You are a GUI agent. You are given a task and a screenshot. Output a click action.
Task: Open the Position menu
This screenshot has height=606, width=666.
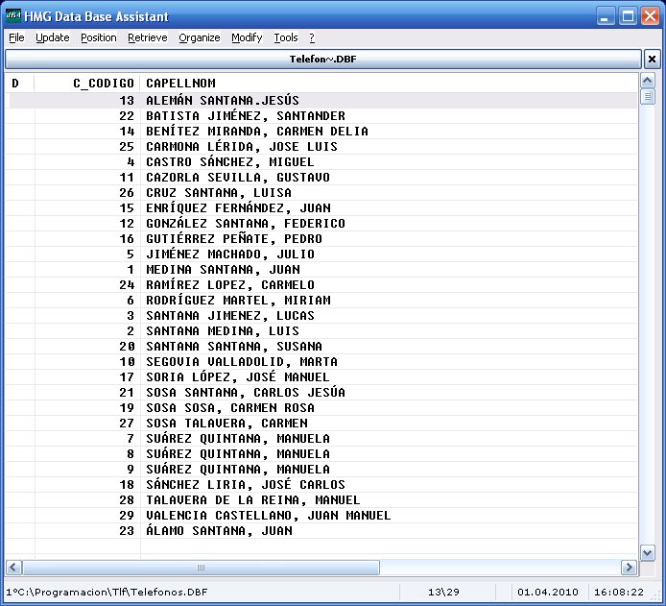(98, 38)
